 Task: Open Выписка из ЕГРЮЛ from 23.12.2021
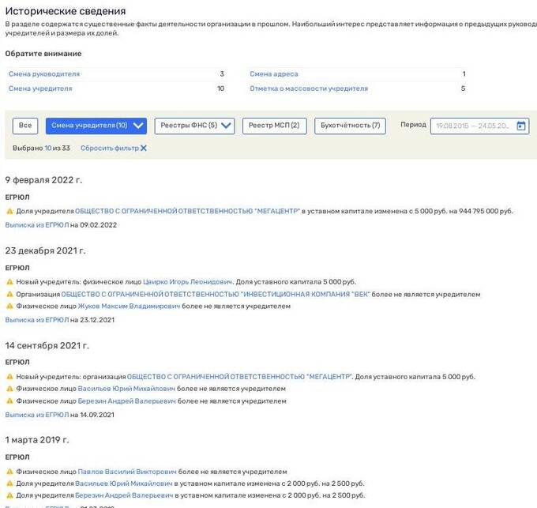coord(36,320)
